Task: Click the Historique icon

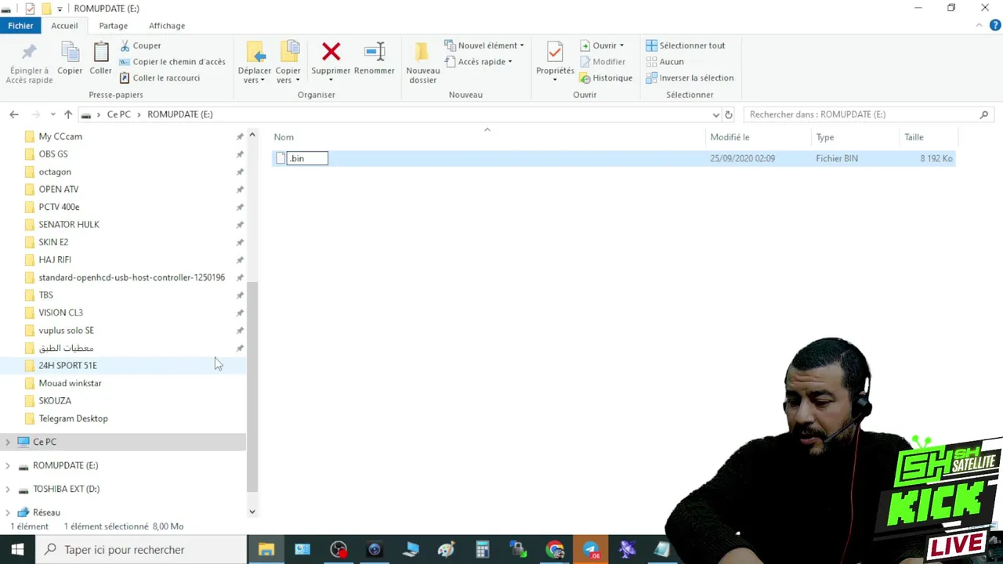Action: pyautogui.click(x=585, y=78)
